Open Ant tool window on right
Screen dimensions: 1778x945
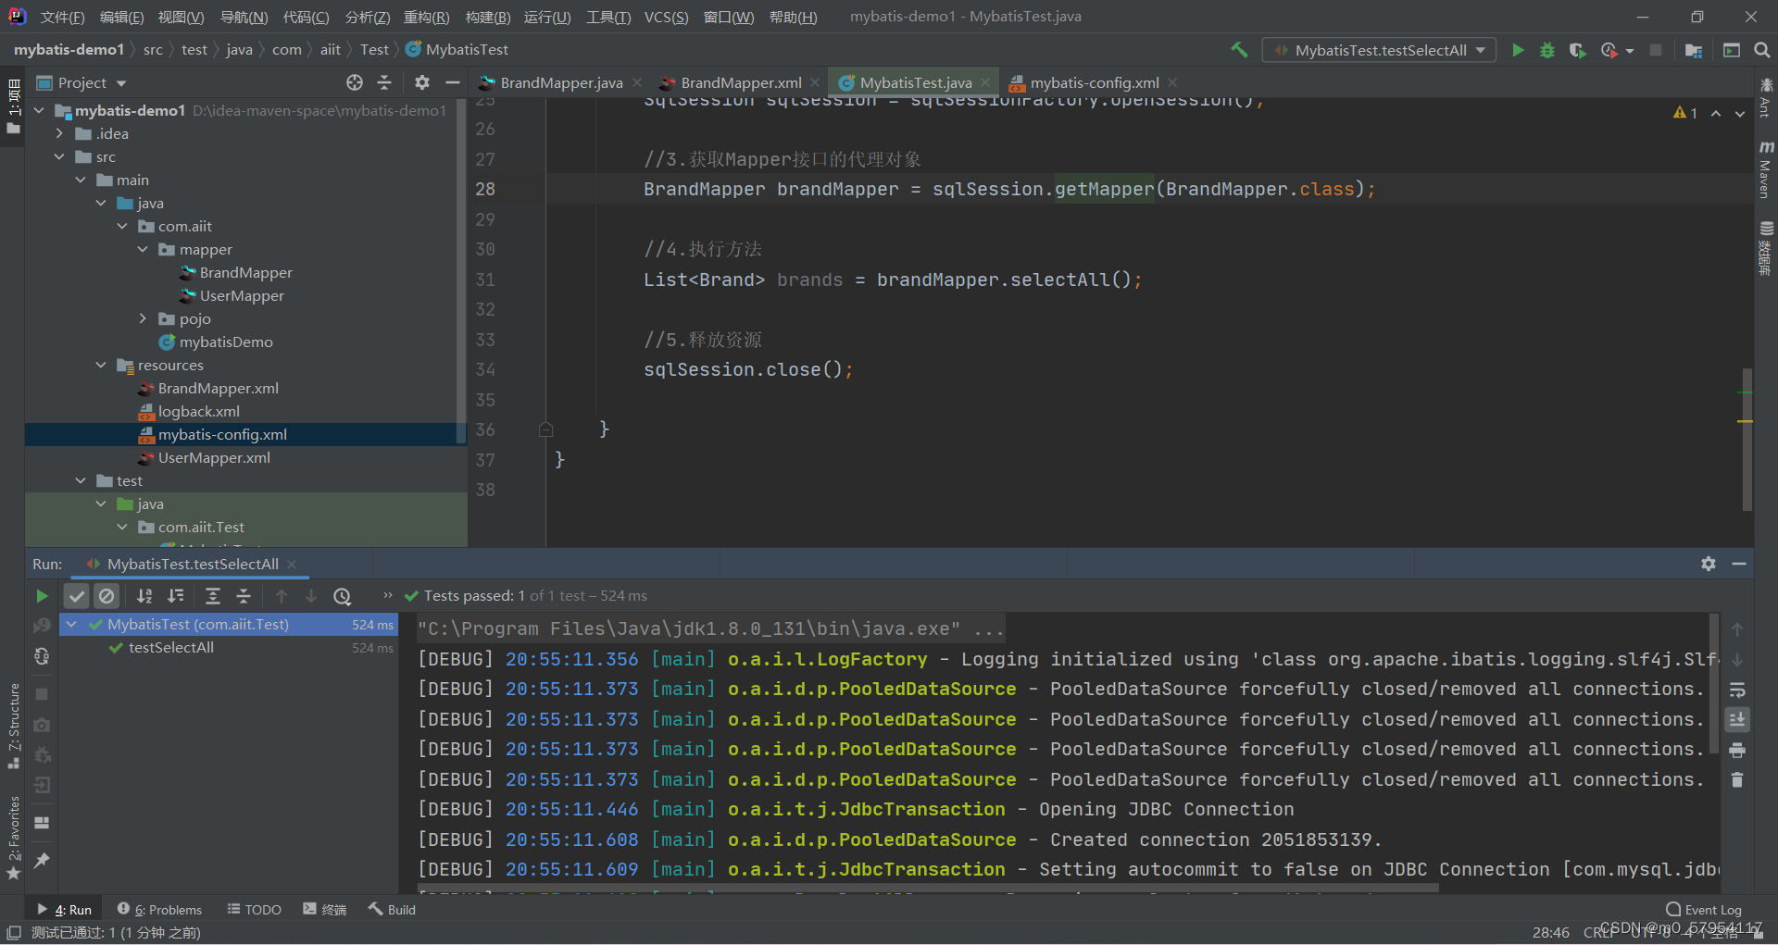coord(1766,98)
